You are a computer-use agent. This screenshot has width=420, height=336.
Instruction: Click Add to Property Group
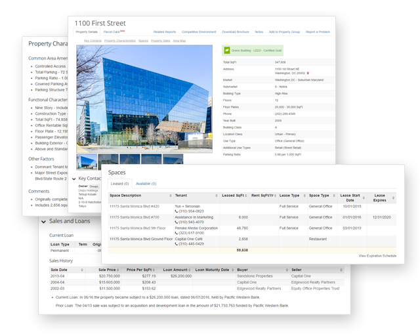click(x=284, y=31)
